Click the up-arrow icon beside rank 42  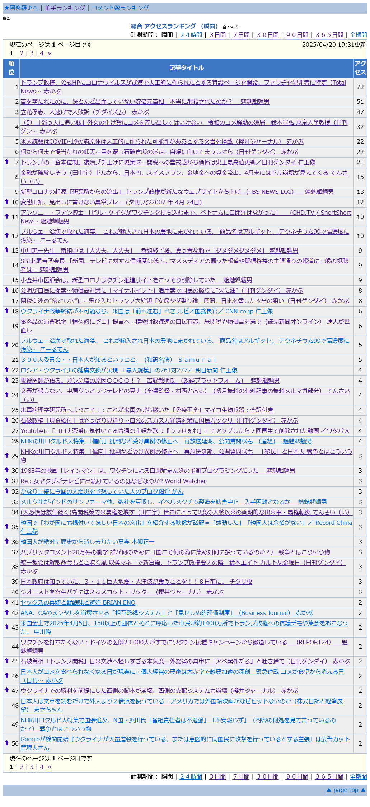(x=6, y=612)
